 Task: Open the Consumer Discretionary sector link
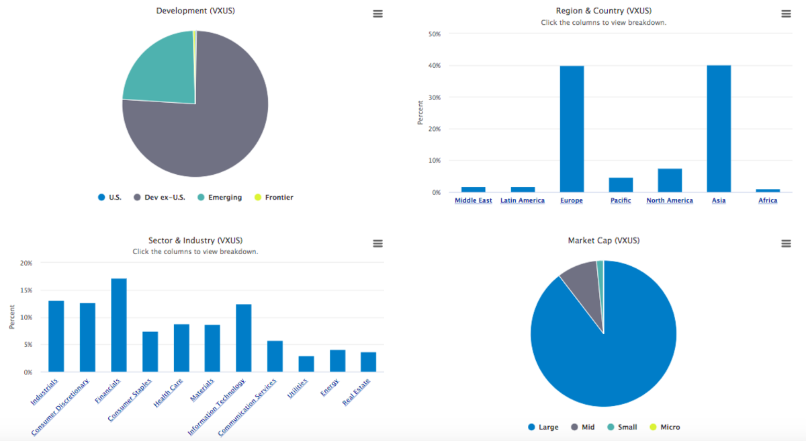(59, 408)
